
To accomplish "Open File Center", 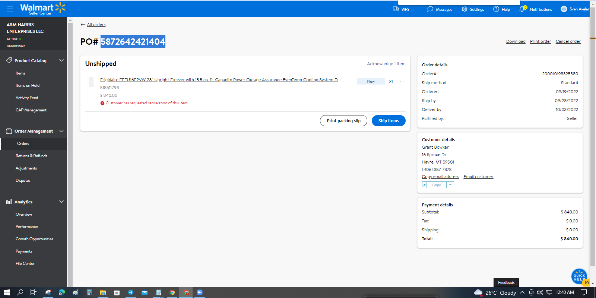I will coord(25,264).
